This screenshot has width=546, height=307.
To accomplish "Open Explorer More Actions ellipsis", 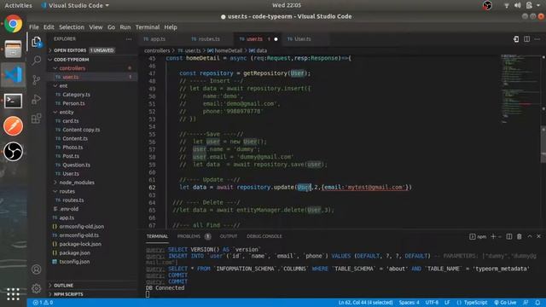I will [129, 39].
